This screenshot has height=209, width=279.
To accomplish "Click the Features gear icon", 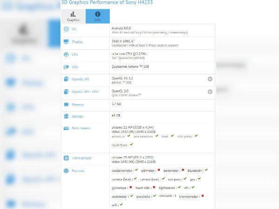I will tap(66, 171).
